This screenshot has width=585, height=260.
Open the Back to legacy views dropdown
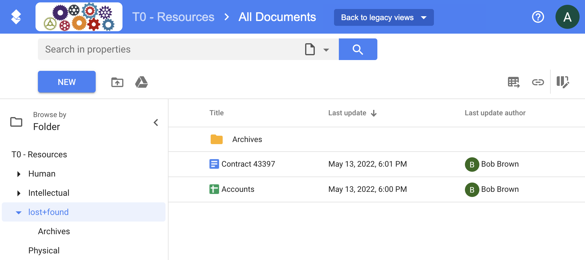[384, 17]
